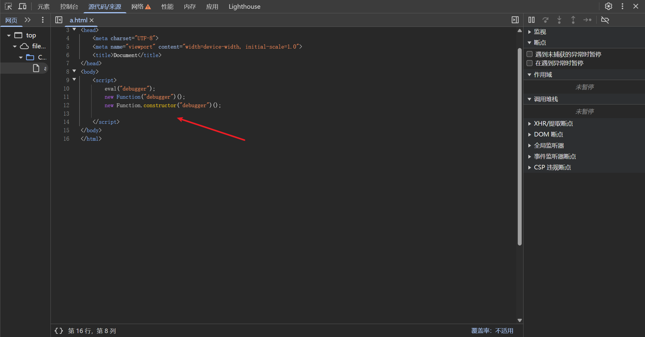Toggle the device toolbar icon
This screenshot has width=645, height=337.
coord(22,6)
